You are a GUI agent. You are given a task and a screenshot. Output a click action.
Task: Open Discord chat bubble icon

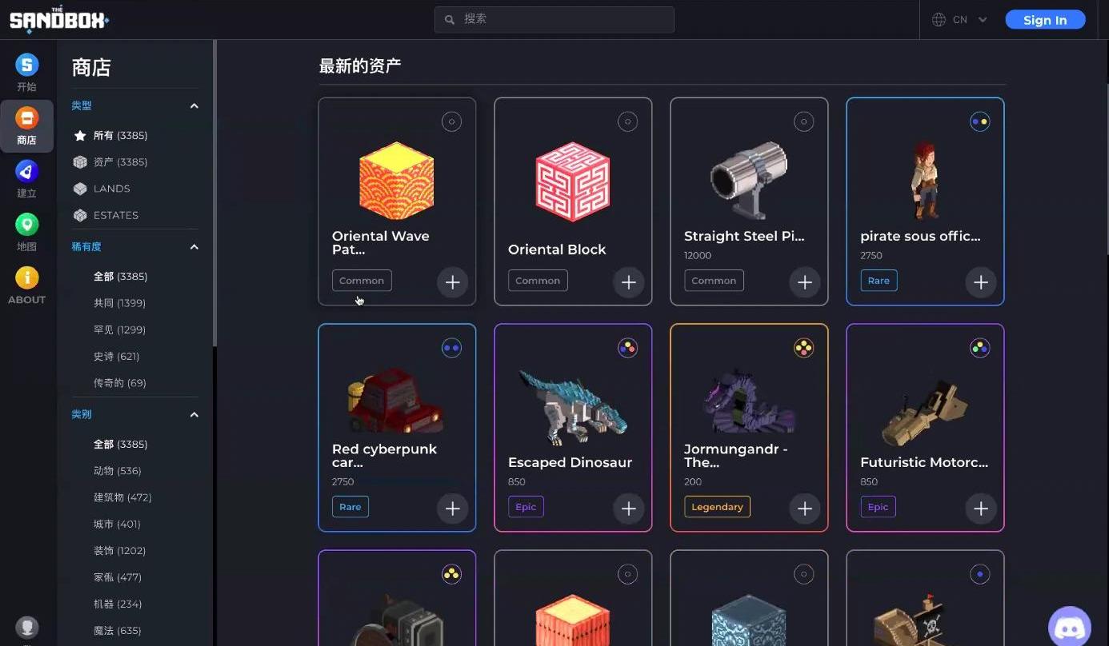coord(1070,627)
